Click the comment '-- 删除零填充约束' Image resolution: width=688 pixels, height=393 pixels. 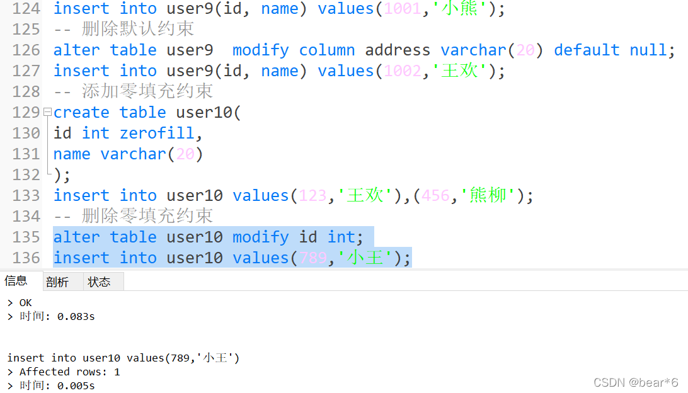133,216
